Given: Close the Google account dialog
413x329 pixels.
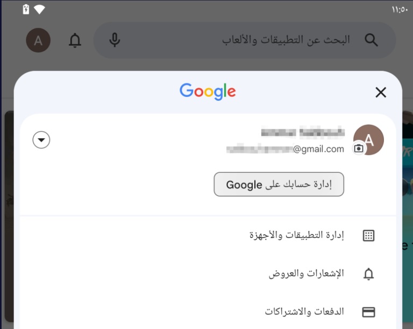Looking at the screenshot, I should coord(381,93).
